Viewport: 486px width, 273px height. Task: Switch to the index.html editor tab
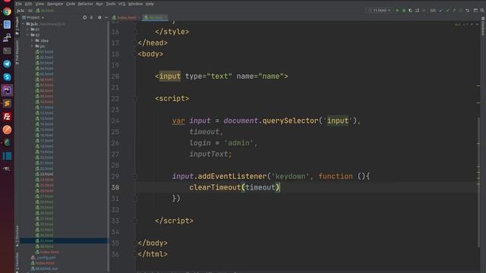[x=126, y=17]
